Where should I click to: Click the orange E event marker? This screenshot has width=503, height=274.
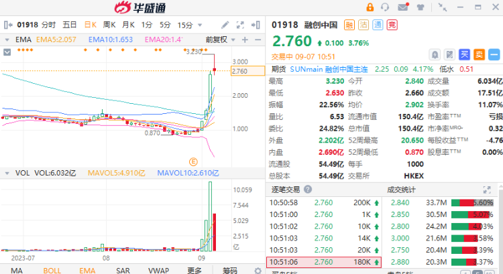(193, 162)
